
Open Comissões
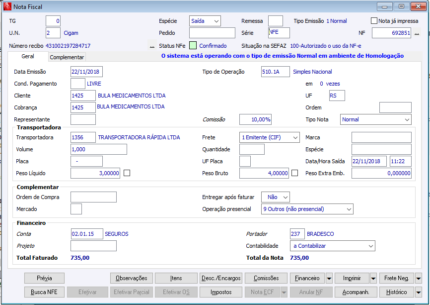point(266,278)
